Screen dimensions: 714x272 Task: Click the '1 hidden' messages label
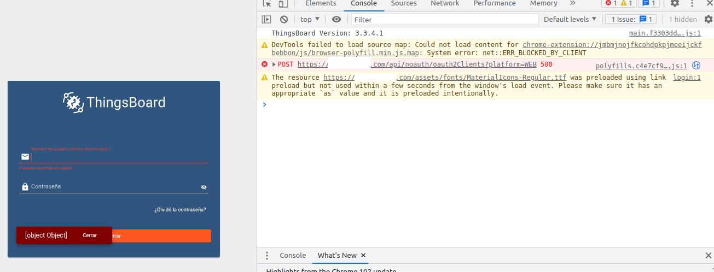point(683,19)
